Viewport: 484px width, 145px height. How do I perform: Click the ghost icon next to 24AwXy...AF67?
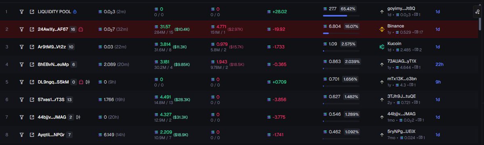point(81,29)
